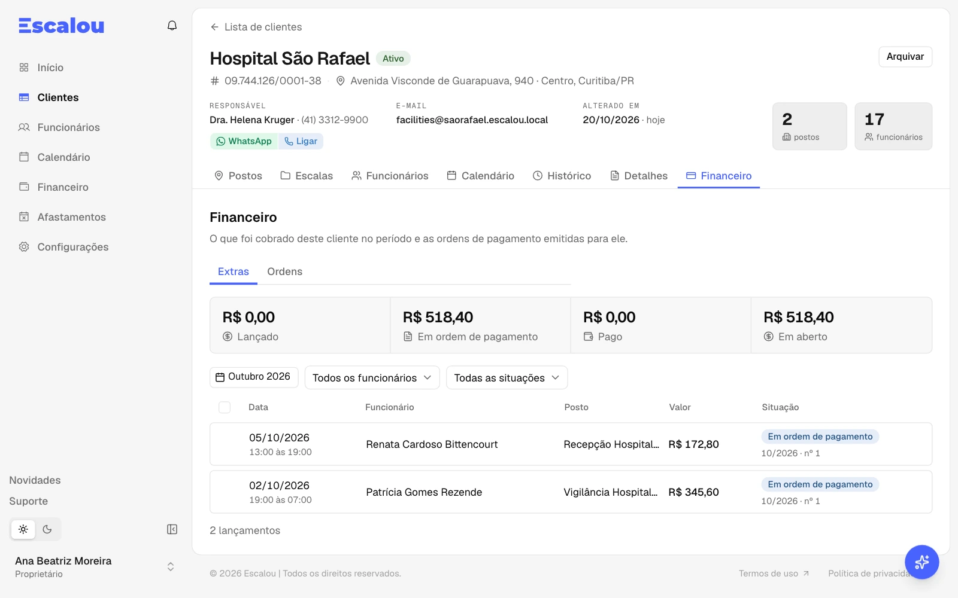Open Todos os funcionários dropdown
958x598 pixels.
point(372,377)
